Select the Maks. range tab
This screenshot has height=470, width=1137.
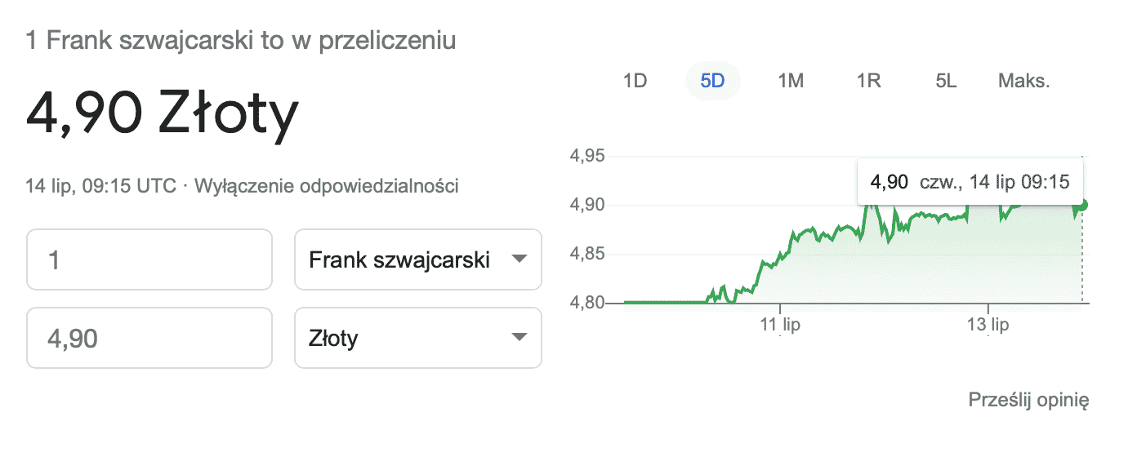(x=1024, y=81)
